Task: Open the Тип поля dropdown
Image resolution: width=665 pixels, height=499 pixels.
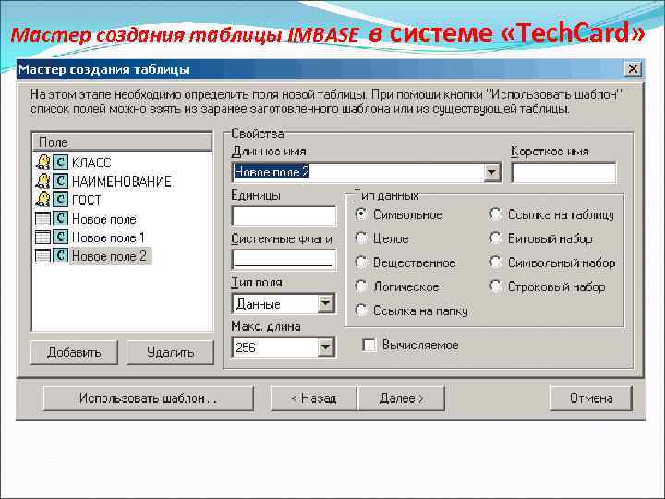Action: tap(326, 303)
